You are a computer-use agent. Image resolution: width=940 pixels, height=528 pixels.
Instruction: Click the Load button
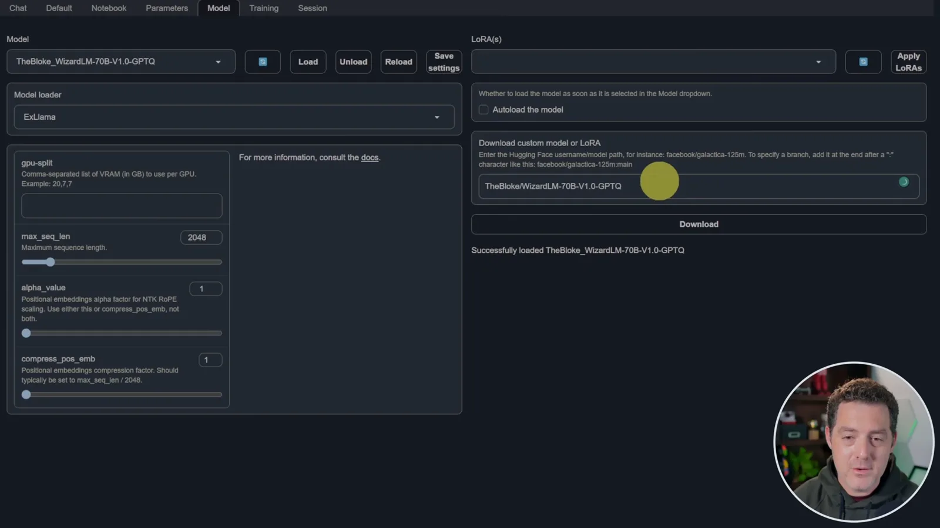[308, 62]
